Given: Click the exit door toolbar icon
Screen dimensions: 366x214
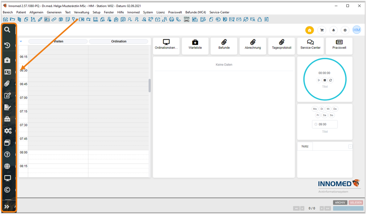Looking at the screenshot, I should tap(267, 20).
